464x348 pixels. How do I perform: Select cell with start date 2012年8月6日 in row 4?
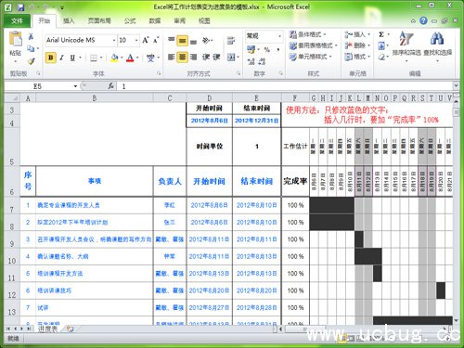click(x=210, y=121)
